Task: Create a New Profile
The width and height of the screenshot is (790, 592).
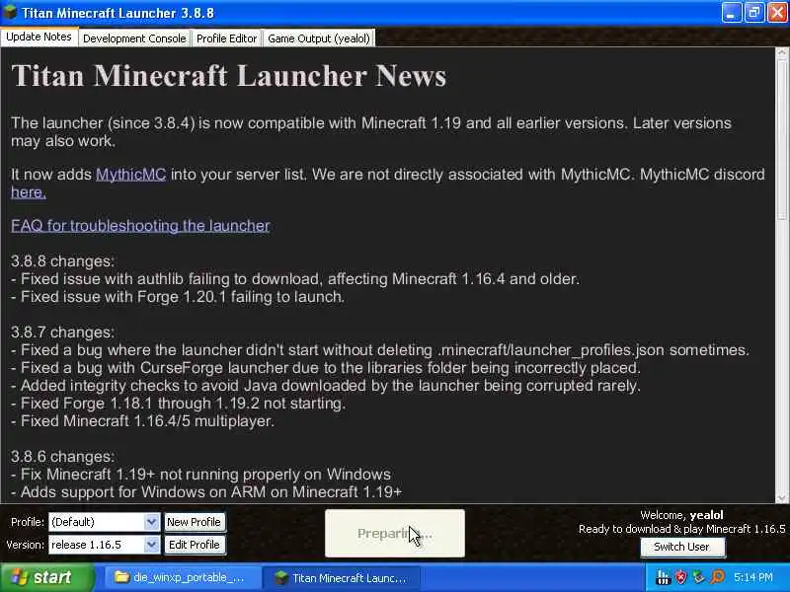Action: point(194,522)
